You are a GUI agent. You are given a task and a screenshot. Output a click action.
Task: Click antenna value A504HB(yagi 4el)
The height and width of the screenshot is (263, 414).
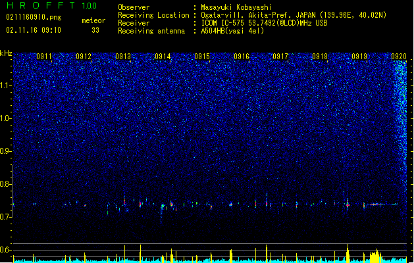click(232, 31)
